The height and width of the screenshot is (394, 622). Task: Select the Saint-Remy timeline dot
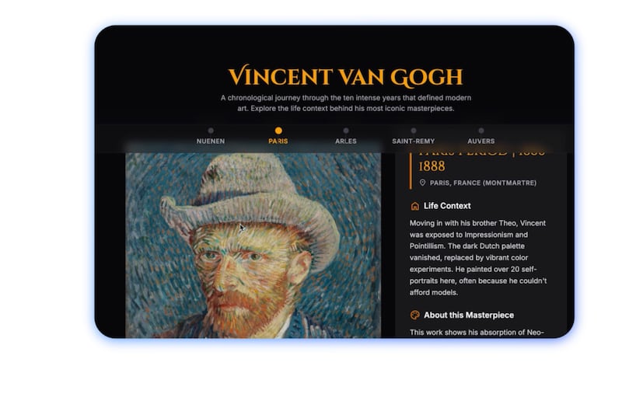[x=414, y=131]
